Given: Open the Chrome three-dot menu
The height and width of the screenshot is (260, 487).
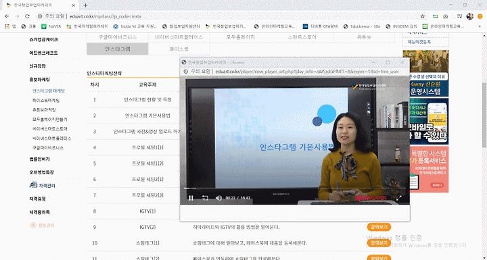Looking at the screenshot, I should [x=480, y=16].
